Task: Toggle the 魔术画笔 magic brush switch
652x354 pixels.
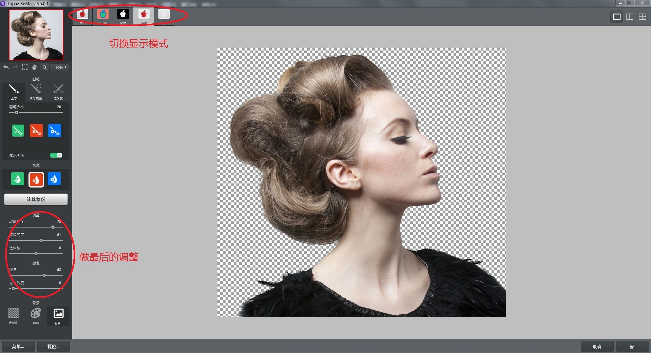Action: (56, 155)
